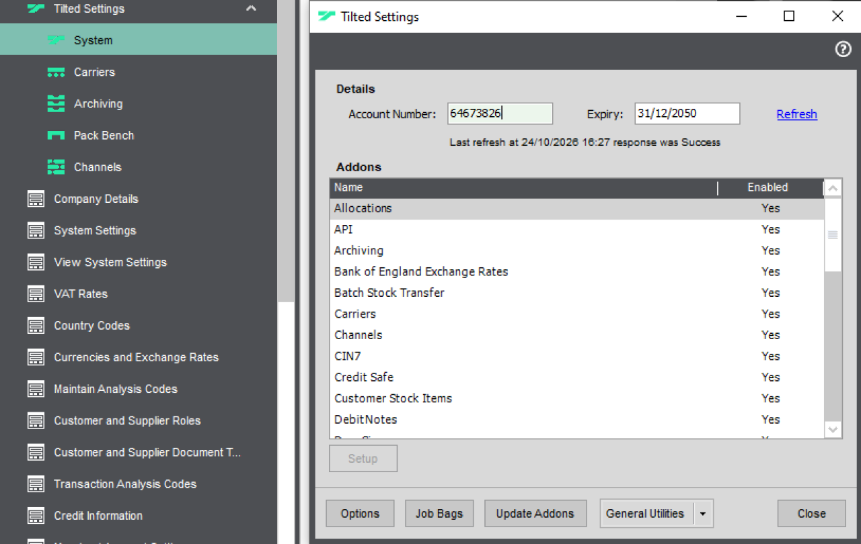Select the Tilted Settings menu header

click(x=139, y=9)
